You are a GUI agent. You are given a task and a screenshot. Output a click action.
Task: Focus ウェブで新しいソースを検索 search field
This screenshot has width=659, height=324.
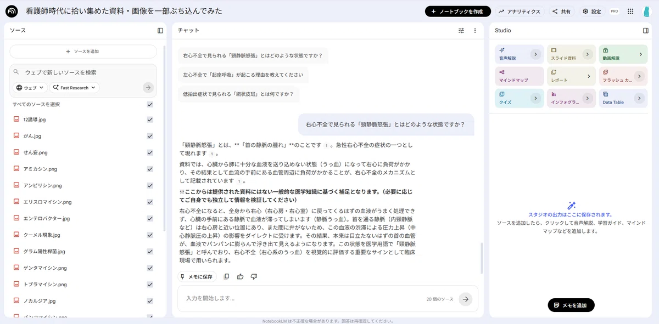coord(82,72)
